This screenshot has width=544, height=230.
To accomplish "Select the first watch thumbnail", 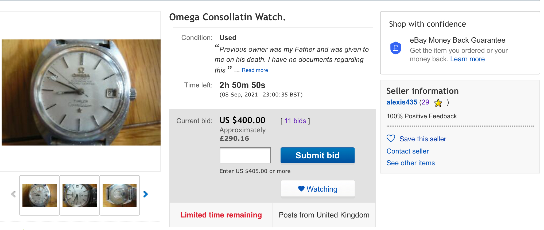I will (40, 195).
